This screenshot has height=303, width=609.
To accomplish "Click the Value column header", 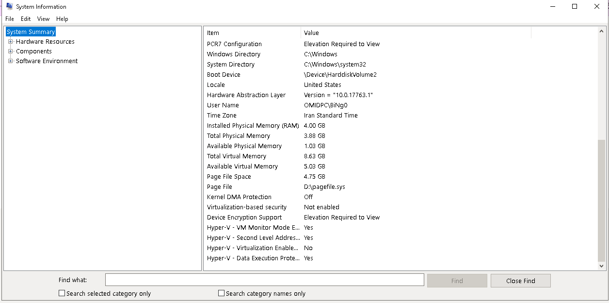I will point(416,33).
